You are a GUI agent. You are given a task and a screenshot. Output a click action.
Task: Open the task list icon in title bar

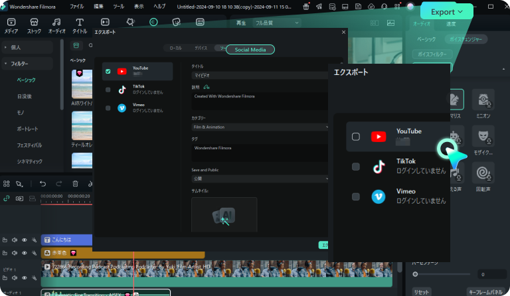tap(332, 7)
